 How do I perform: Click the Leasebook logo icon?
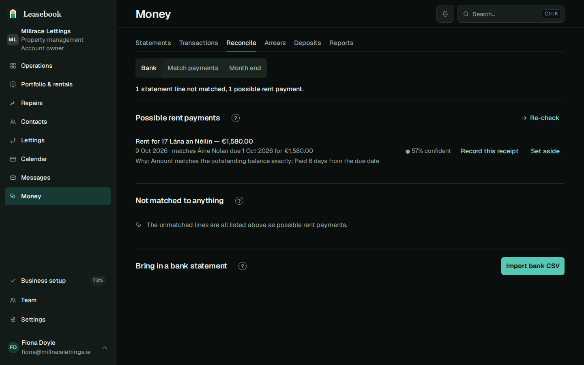(x=13, y=14)
